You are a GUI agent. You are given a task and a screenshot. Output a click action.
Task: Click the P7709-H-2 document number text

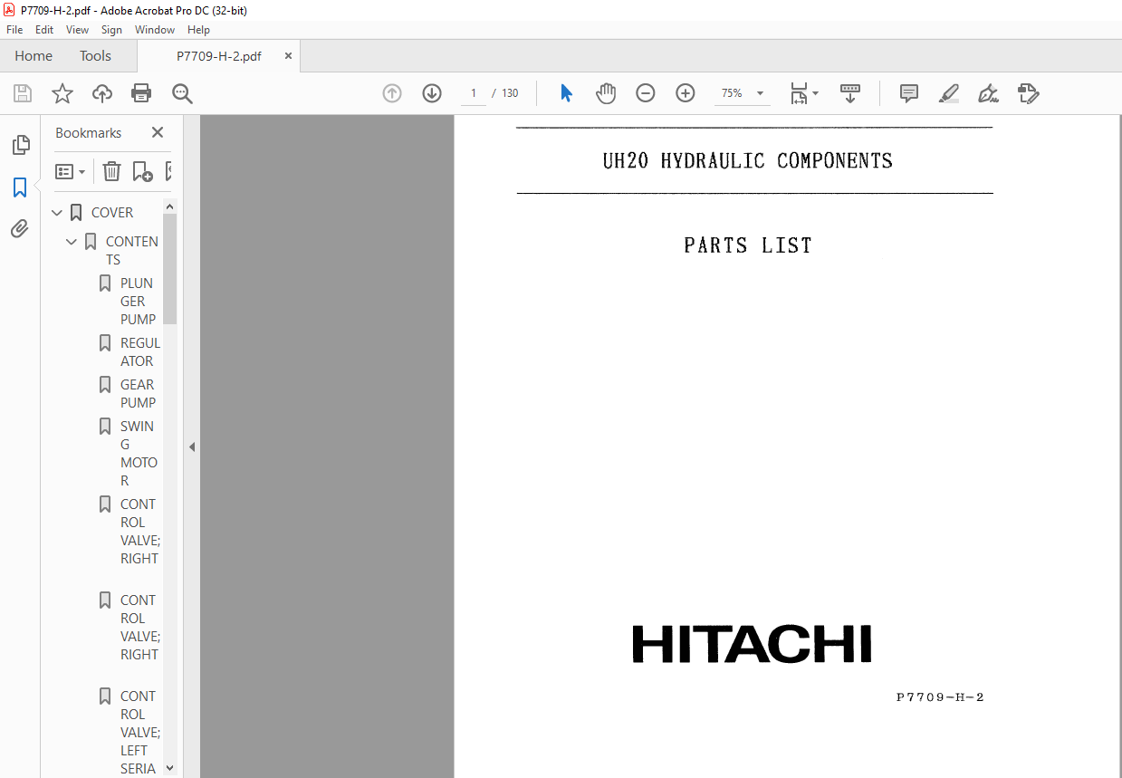coord(940,697)
